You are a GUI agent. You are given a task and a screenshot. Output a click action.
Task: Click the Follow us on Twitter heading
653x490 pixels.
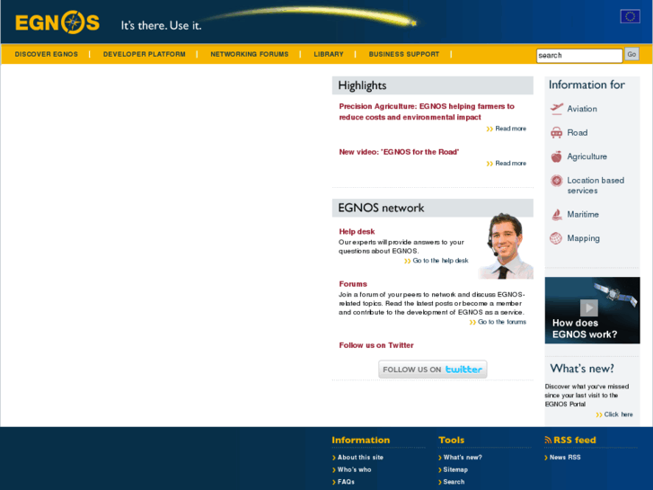click(x=376, y=345)
